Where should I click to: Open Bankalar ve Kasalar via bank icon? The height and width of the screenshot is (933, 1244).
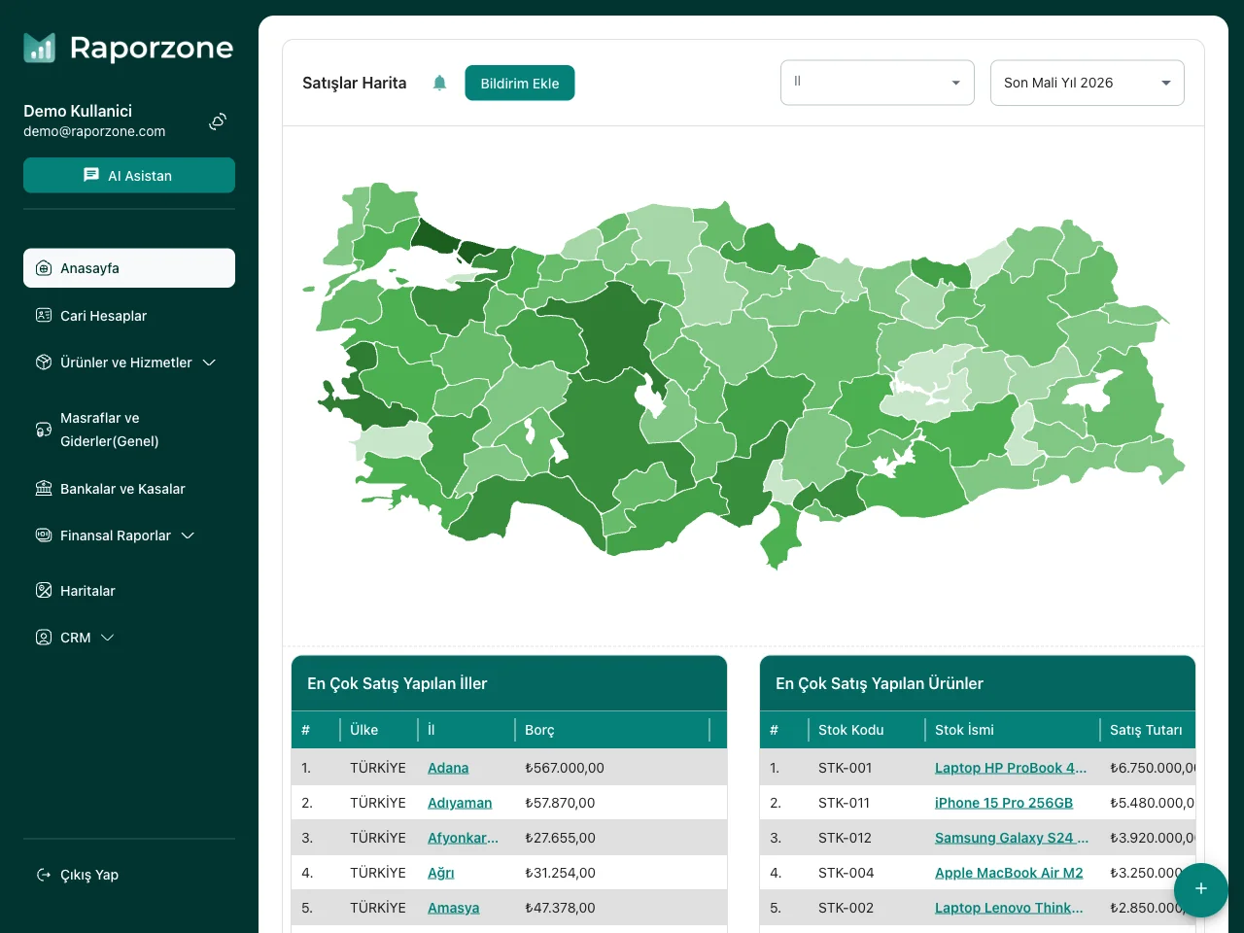[x=44, y=489]
